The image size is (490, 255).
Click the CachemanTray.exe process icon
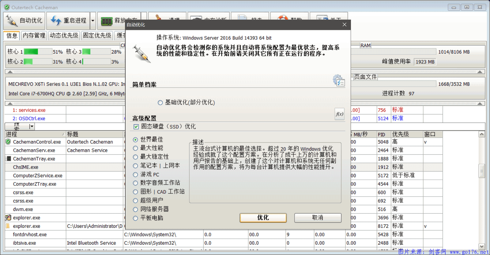click(x=8, y=159)
